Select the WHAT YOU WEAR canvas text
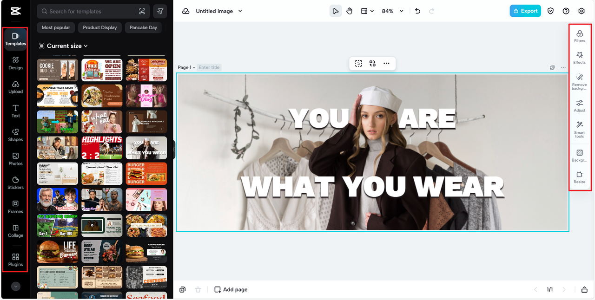The width and height of the screenshot is (595, 300). (372, 187)
